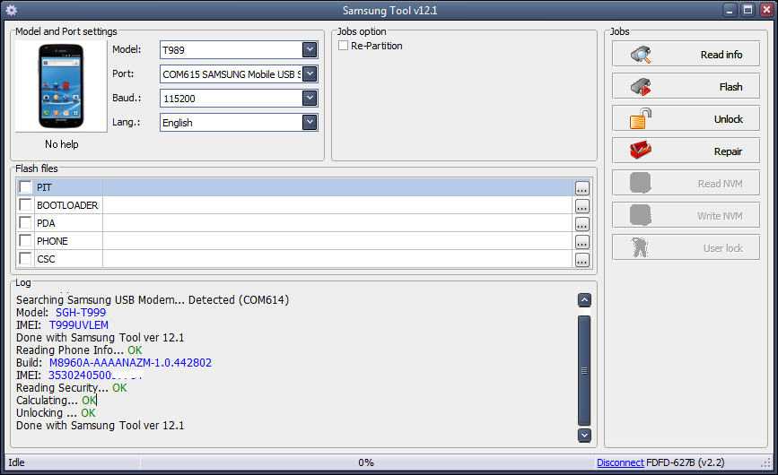Enable the Re-Partition checkbox

(x=343, y=46)
